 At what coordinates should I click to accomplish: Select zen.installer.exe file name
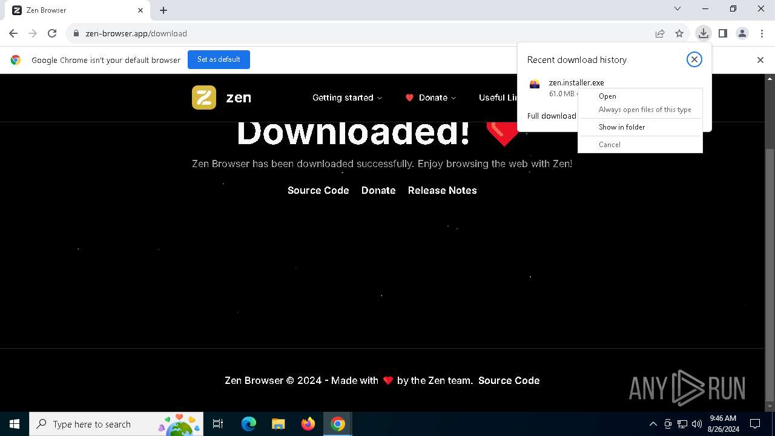576,82
